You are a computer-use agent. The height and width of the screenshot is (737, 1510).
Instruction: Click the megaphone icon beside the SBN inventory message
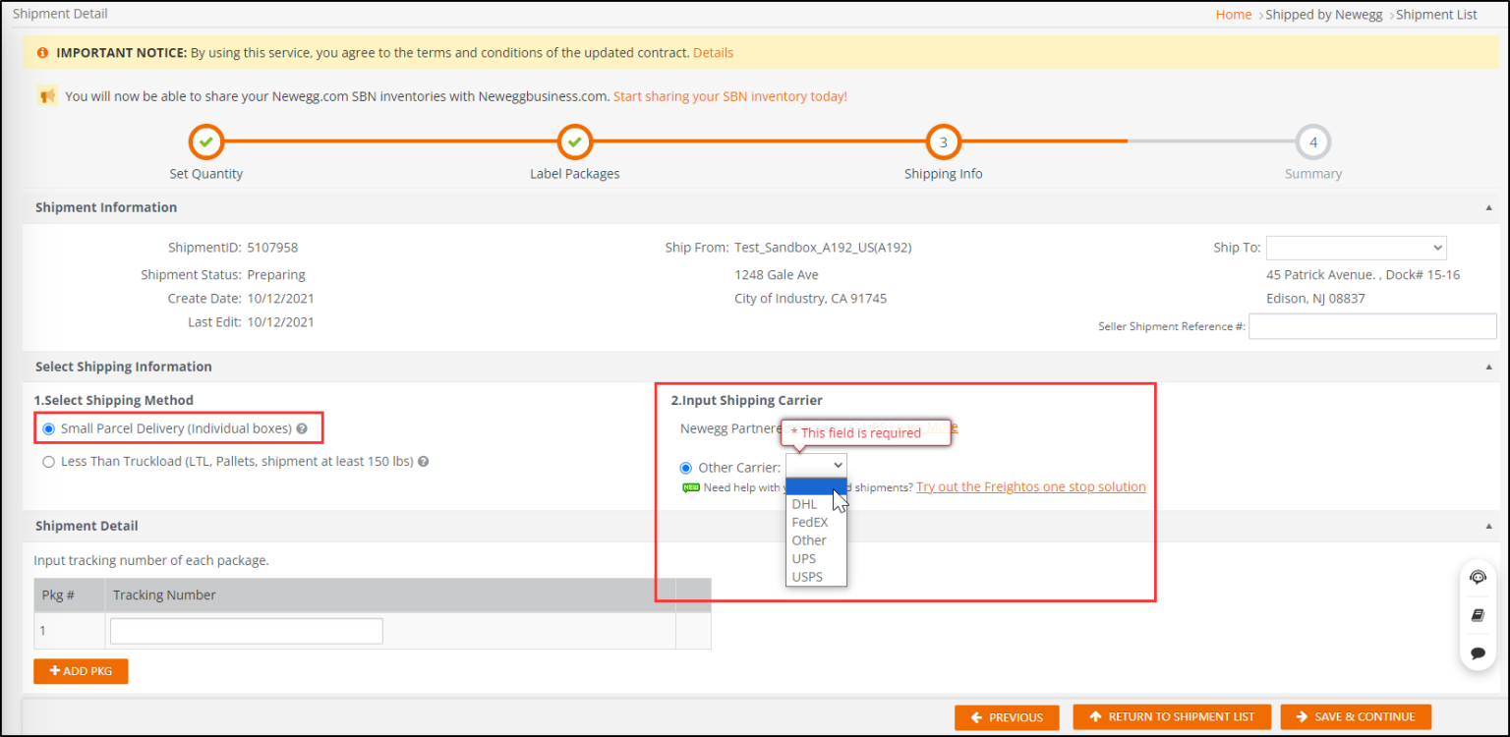coord(46,95)
